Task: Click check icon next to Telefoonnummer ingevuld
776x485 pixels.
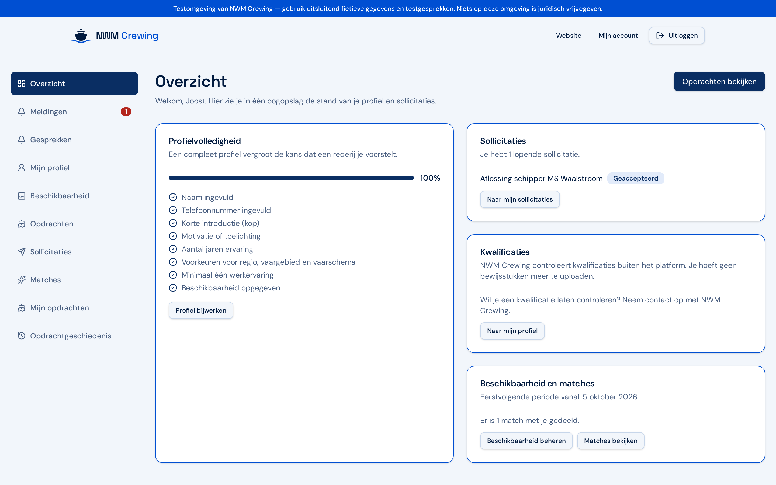Action: point(173,210)
